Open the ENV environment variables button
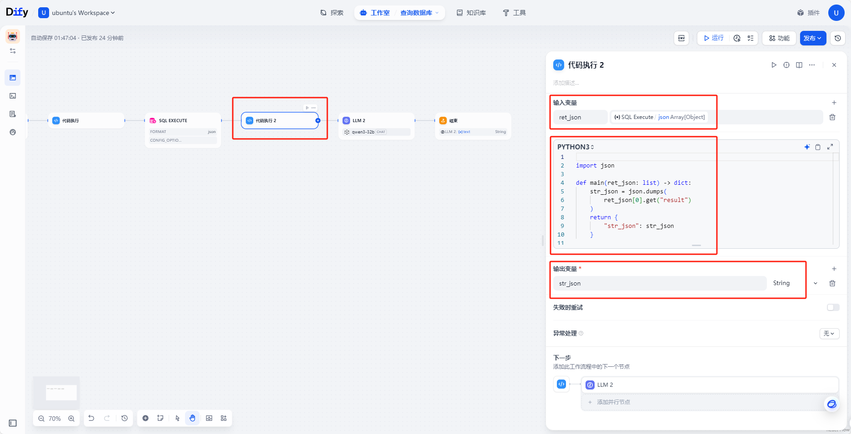 pyautogui.click(x=681, y=38)
